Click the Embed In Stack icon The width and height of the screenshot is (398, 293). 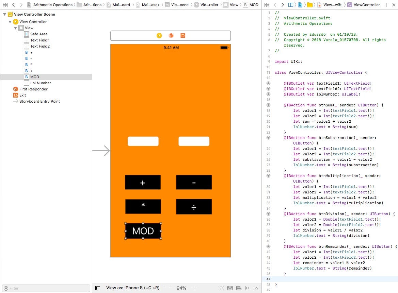click(x=230, y=288)
